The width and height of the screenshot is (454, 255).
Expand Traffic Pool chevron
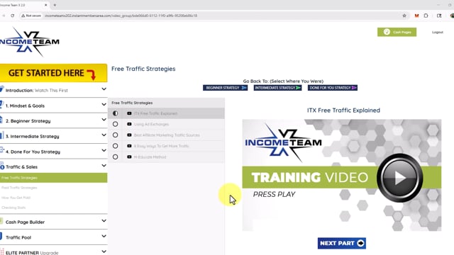(x=104, y=236)
